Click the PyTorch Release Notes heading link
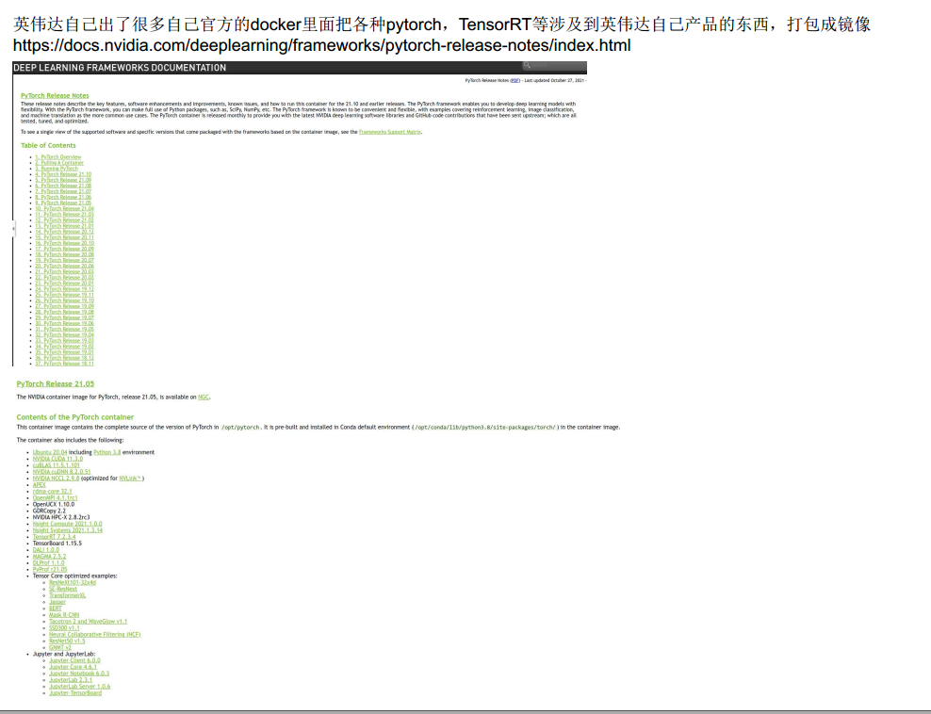This screenshot has width=931, height=714. [x=55, y=95]
